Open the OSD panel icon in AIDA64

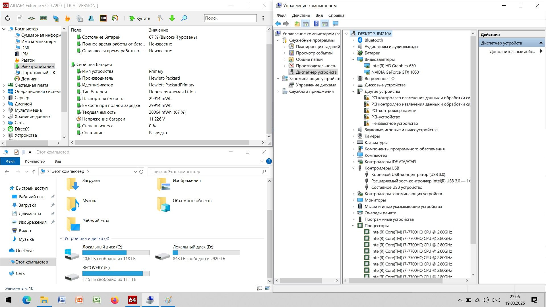tap(103, 18)
